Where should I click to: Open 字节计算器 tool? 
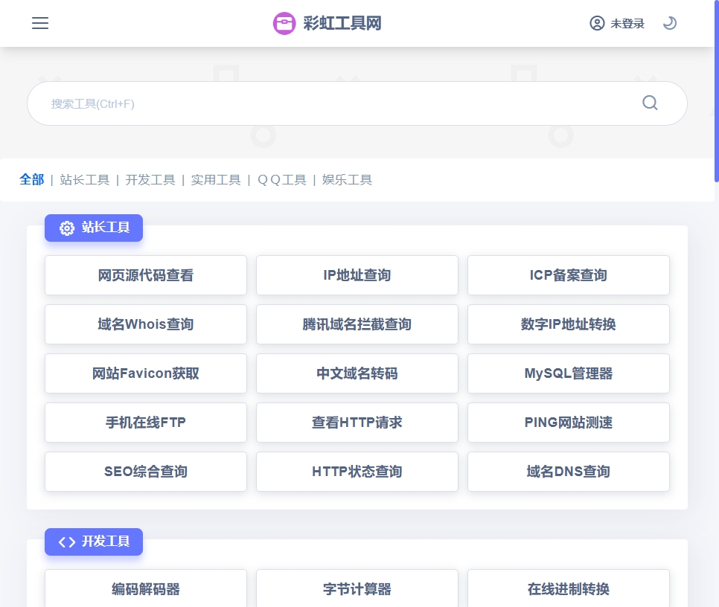pyautogui.click(x=357, y=588)
